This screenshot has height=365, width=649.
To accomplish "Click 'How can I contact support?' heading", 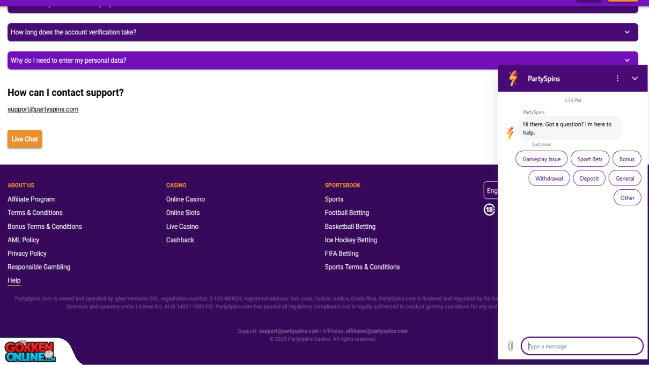I will coord(65,93).
